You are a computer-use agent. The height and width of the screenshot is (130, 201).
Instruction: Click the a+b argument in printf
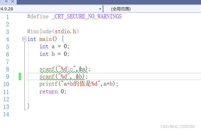point(108,84)
